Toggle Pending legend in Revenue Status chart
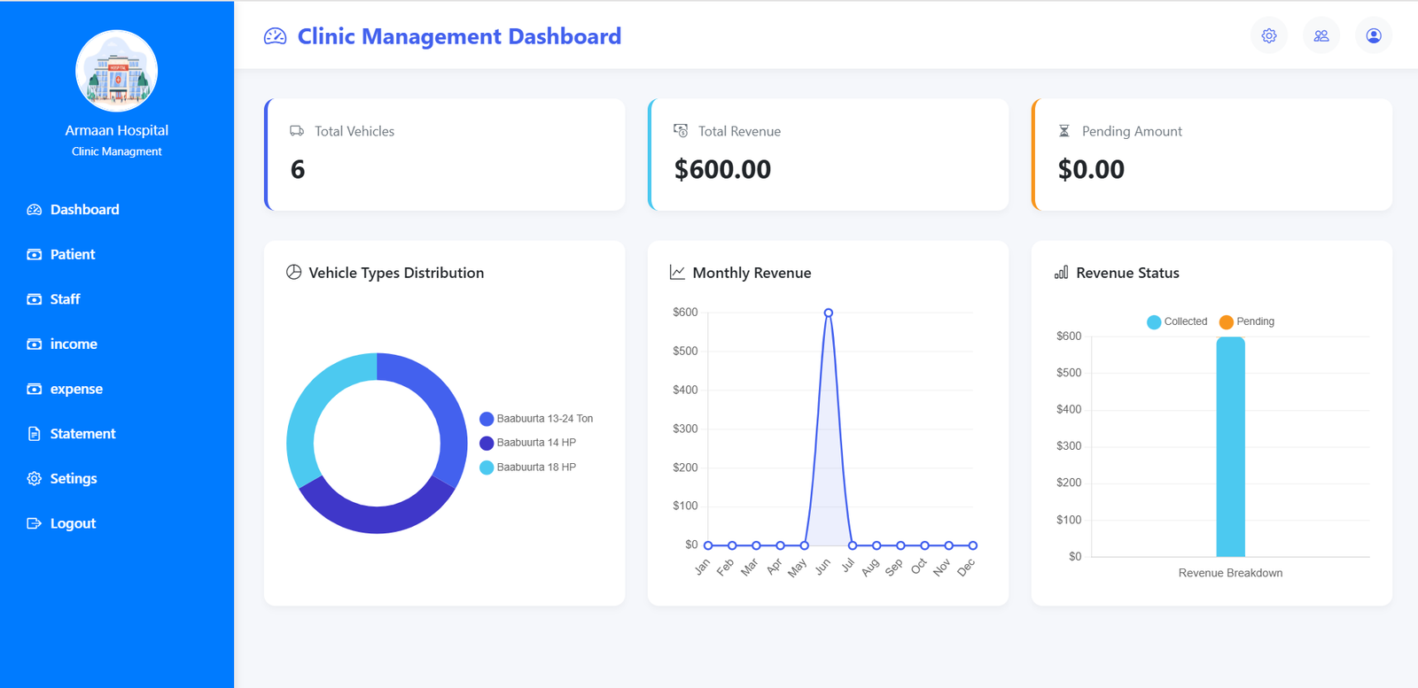This screenshot has width=1418, height=688. pos(1247,321)
